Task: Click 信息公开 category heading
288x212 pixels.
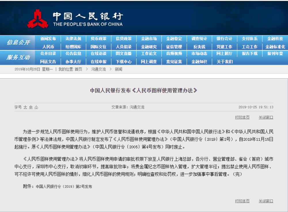Action: (18, 43)
